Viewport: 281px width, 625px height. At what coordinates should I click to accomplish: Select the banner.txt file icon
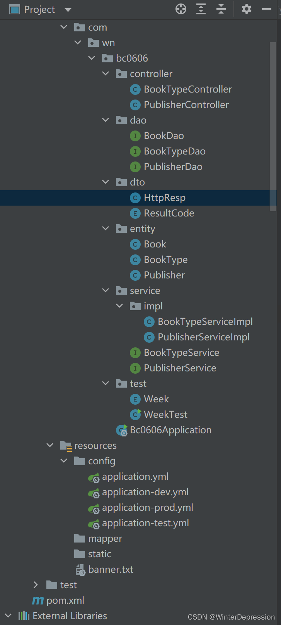pyautogui.click(x=79, y=569)
